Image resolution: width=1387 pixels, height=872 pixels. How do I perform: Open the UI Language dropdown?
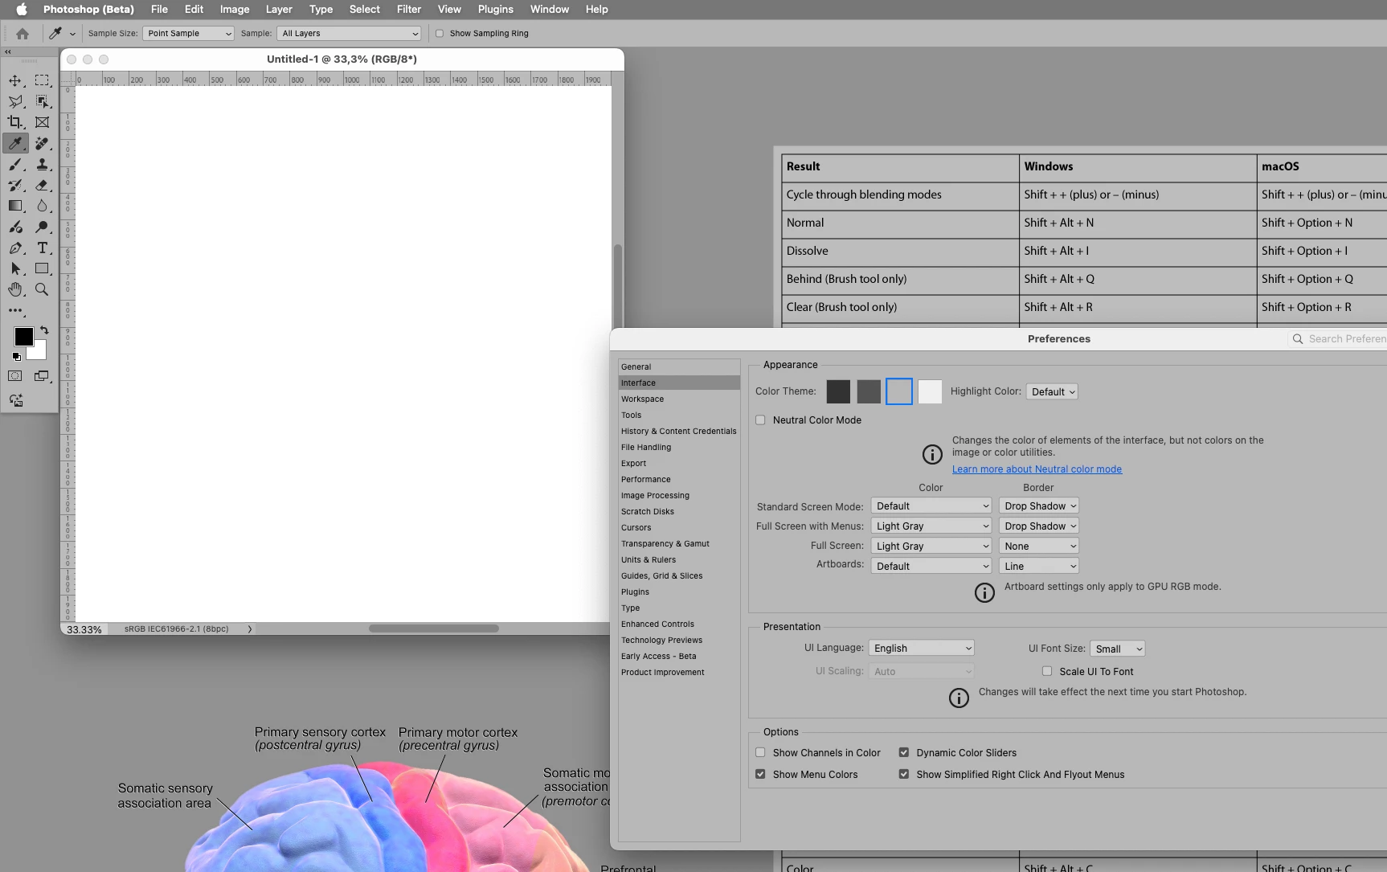click(x=922, y=649)
